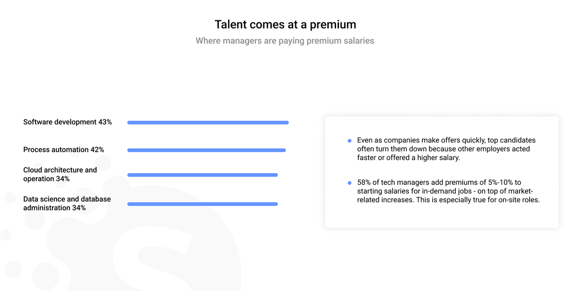Click the Cloud architecture 34% bar
The width and height of the screenshot is (582, 291).
pos(202,175)
